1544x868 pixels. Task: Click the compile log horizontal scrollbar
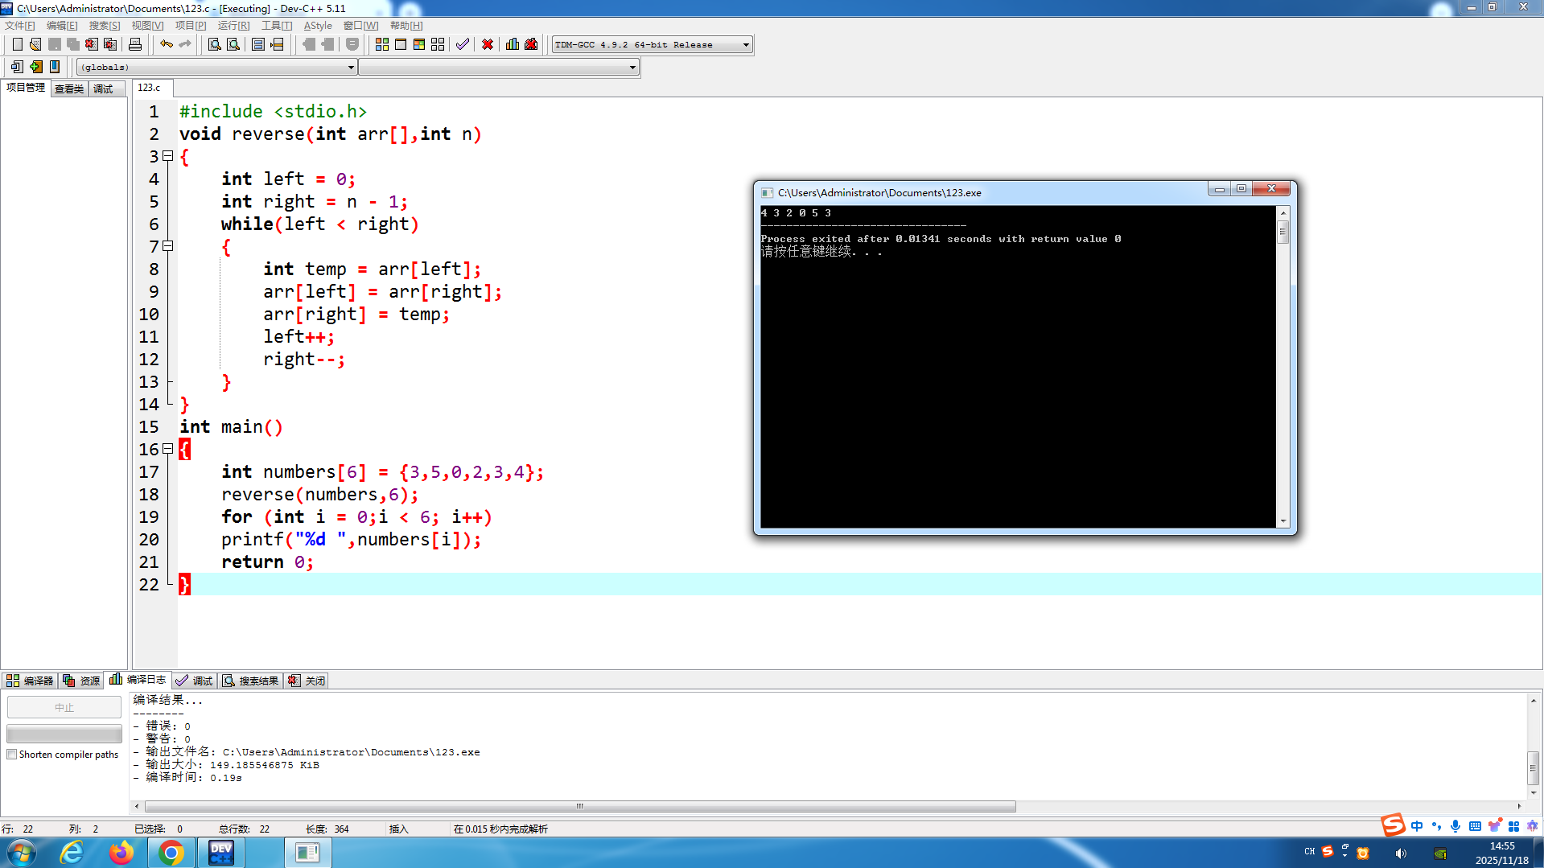tap(579, 806)
